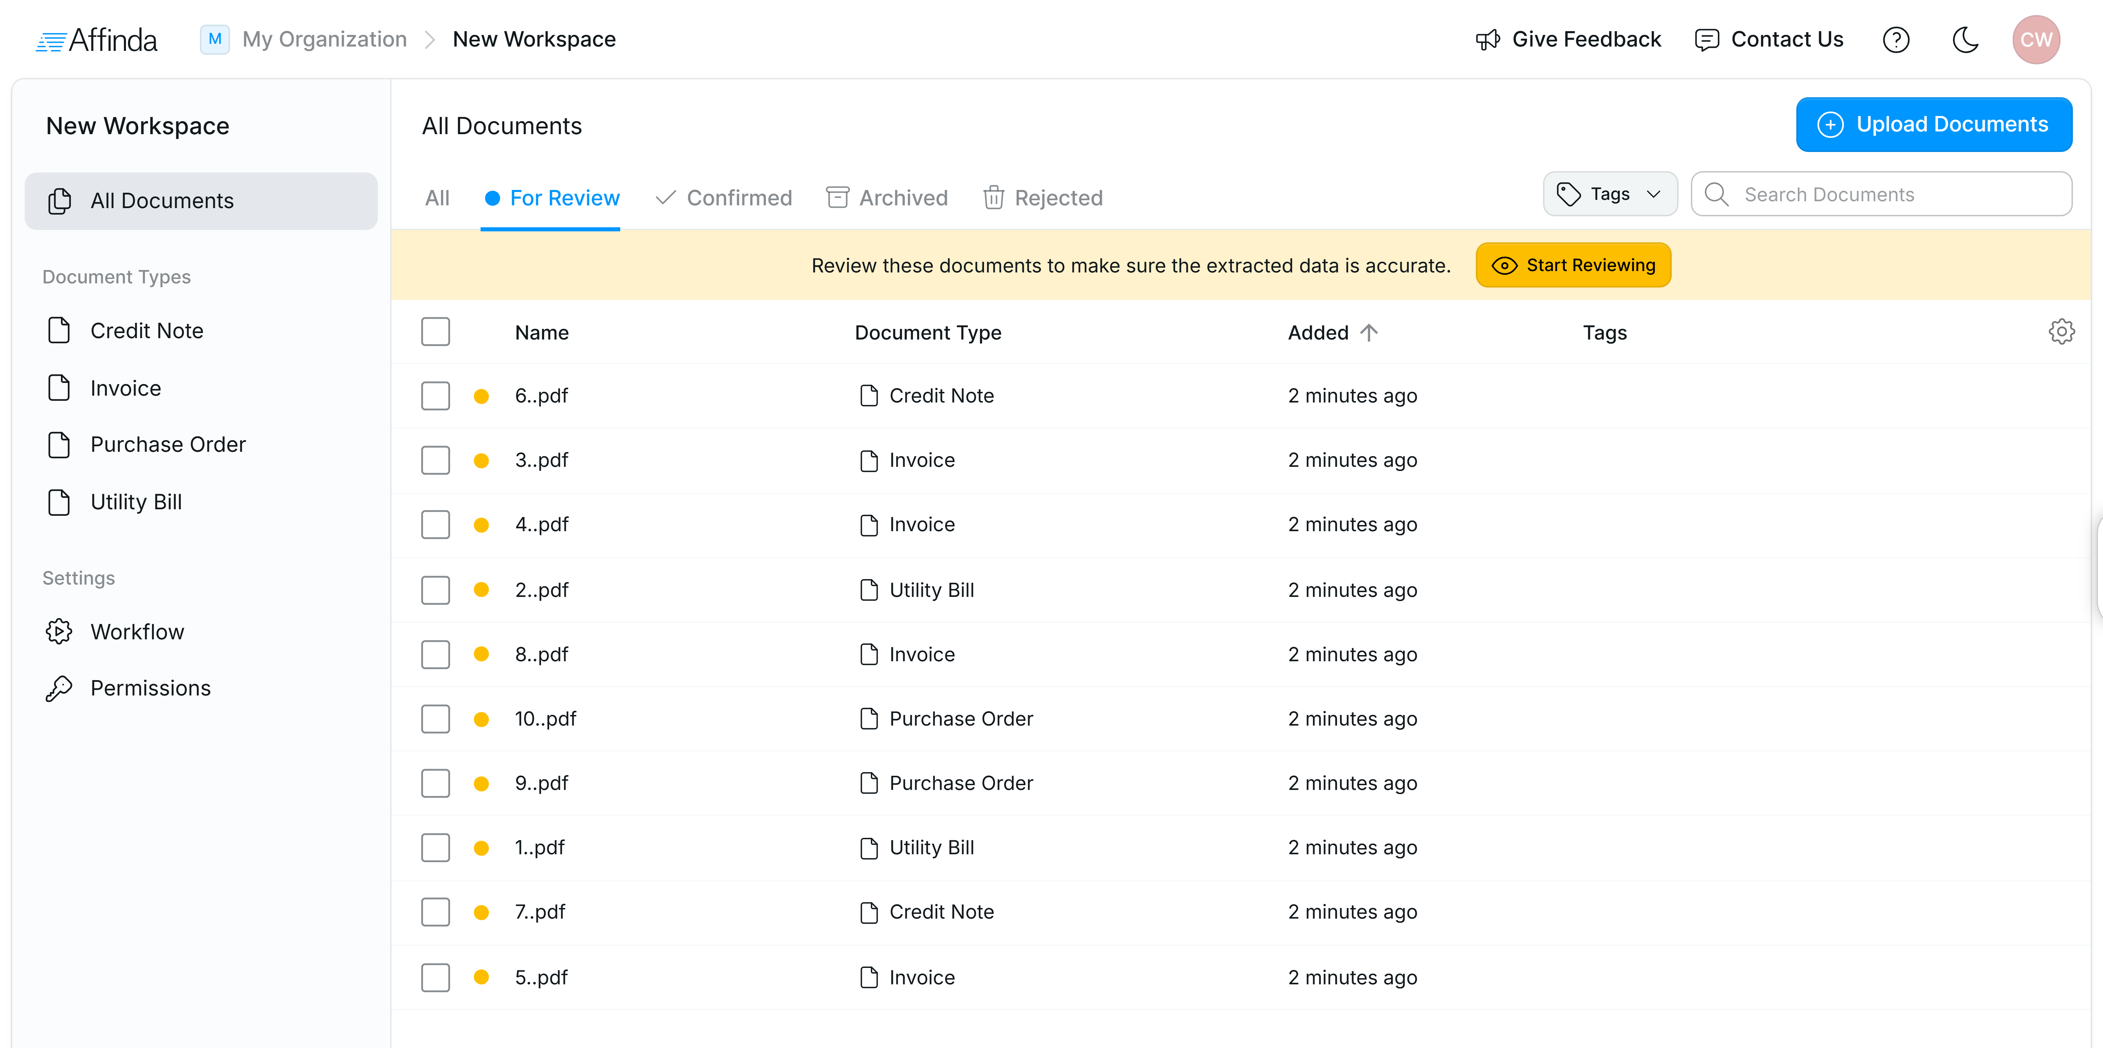Click the CW profile avatar

(x=2036, y=39)
